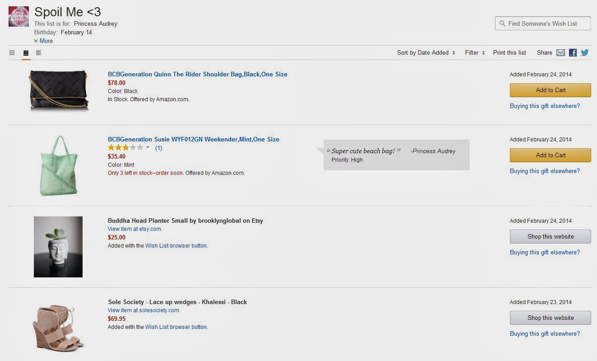Buying this gift elsewhere for Susie Weekender

[545, 171]
